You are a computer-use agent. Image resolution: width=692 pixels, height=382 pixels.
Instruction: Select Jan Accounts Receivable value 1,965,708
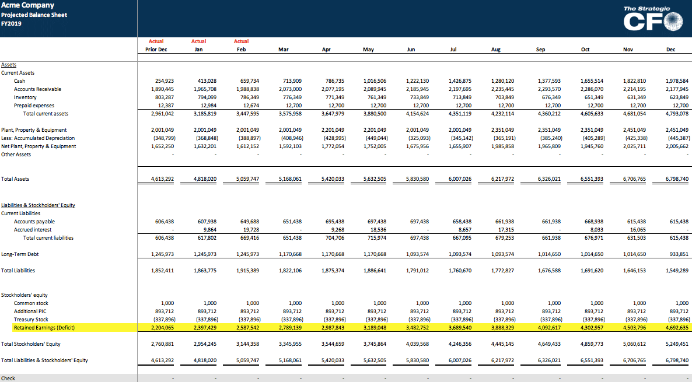click(205, 89)
